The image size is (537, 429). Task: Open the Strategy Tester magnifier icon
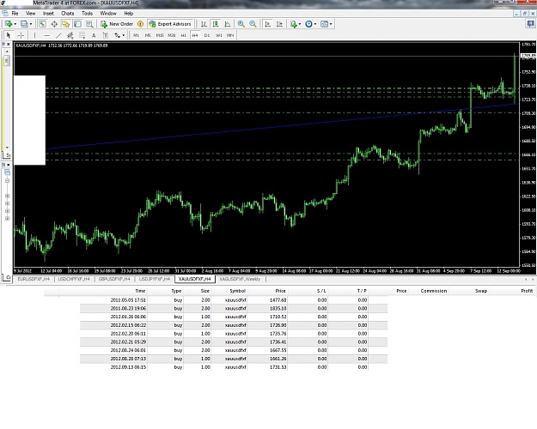pyautogui.click(x=89, y=24)
